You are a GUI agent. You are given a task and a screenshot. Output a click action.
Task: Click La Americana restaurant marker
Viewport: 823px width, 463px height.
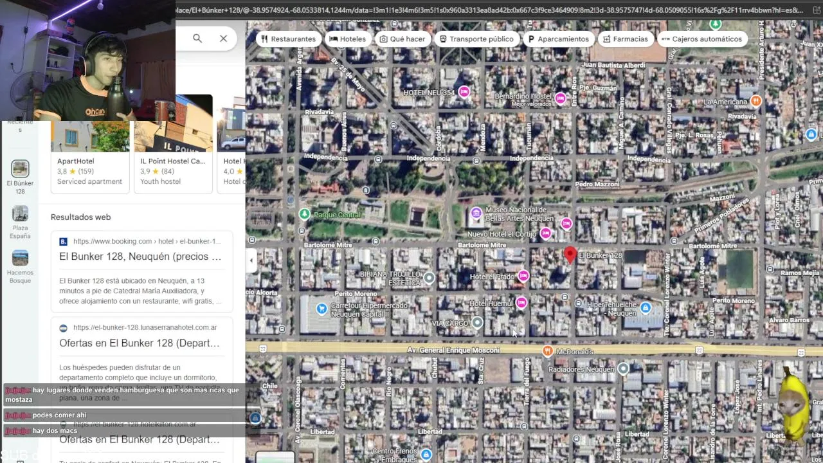(x=756, y=101)
